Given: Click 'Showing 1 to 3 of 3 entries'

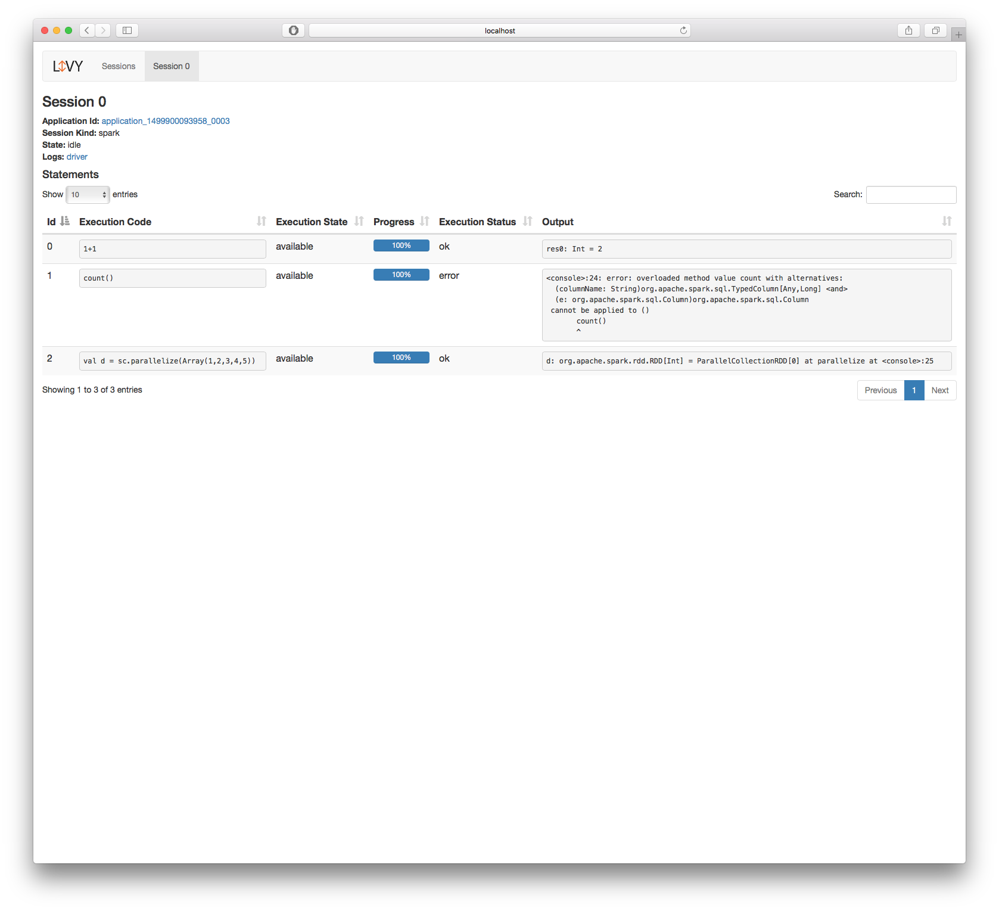Looking at the screenshot, I should click(x=92, y=390).
